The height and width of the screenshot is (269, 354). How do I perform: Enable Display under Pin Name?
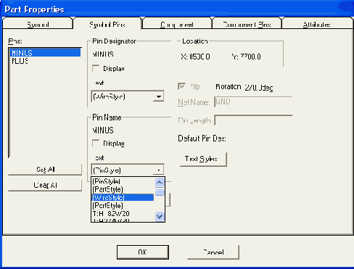click(x=96, y=143)
